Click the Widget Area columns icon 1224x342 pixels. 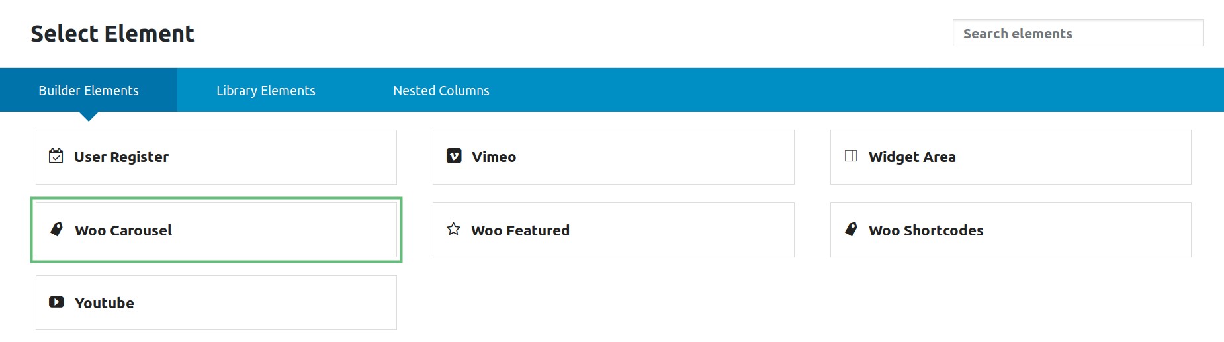click(851, 156)
